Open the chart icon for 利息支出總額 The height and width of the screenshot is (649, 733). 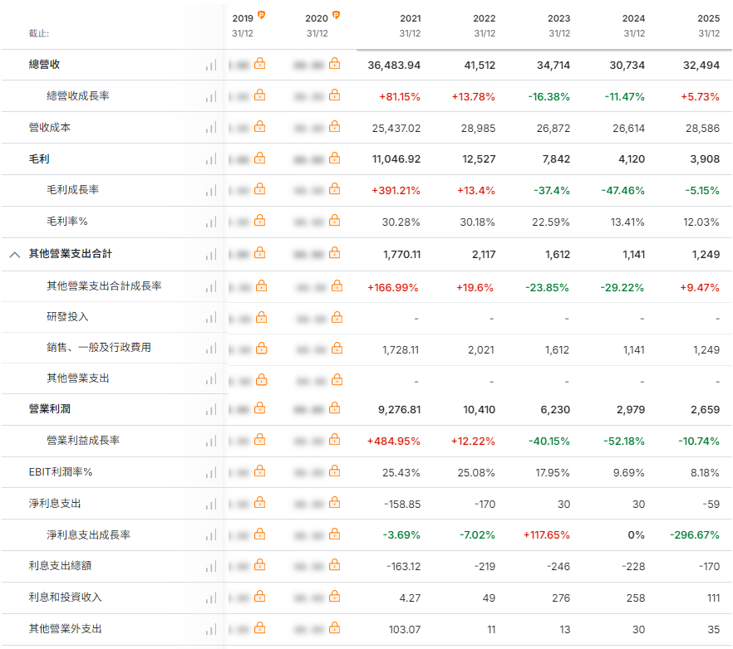point(211,566)
